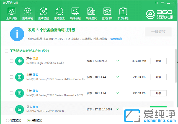Viewport: 178px width, 124px height.
Task: Check the Realtek High Definition Audio checkbox
Action: (12, 61)
